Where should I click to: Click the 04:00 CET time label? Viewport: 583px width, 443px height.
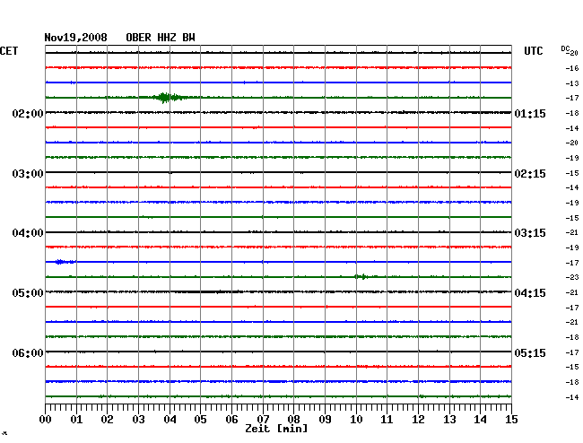point(28,233)
